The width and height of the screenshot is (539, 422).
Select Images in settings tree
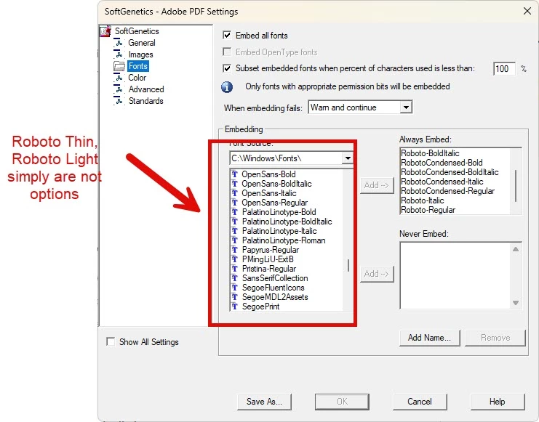(140, 54)
